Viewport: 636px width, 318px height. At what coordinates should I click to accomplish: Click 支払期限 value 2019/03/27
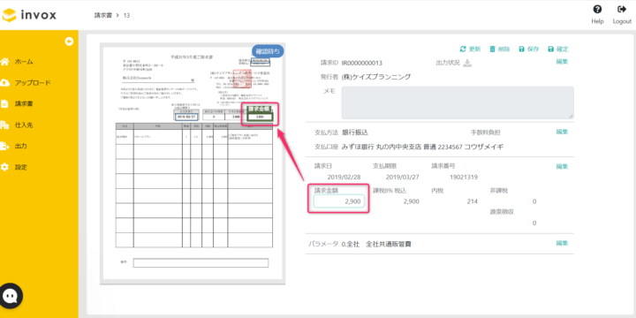click(x=402, y=178)
